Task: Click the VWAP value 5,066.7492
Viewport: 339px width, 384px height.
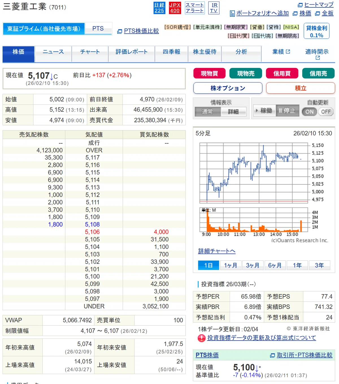Action: click(77, 320)
